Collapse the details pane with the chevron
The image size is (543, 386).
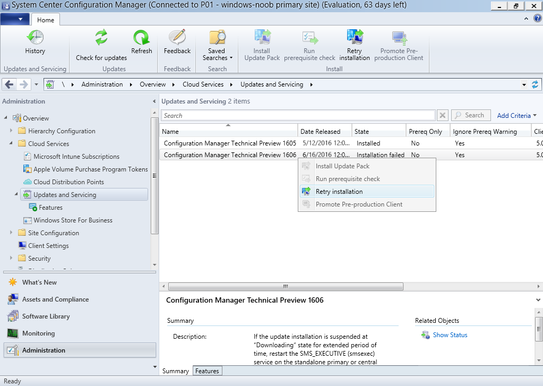[538, 300]
